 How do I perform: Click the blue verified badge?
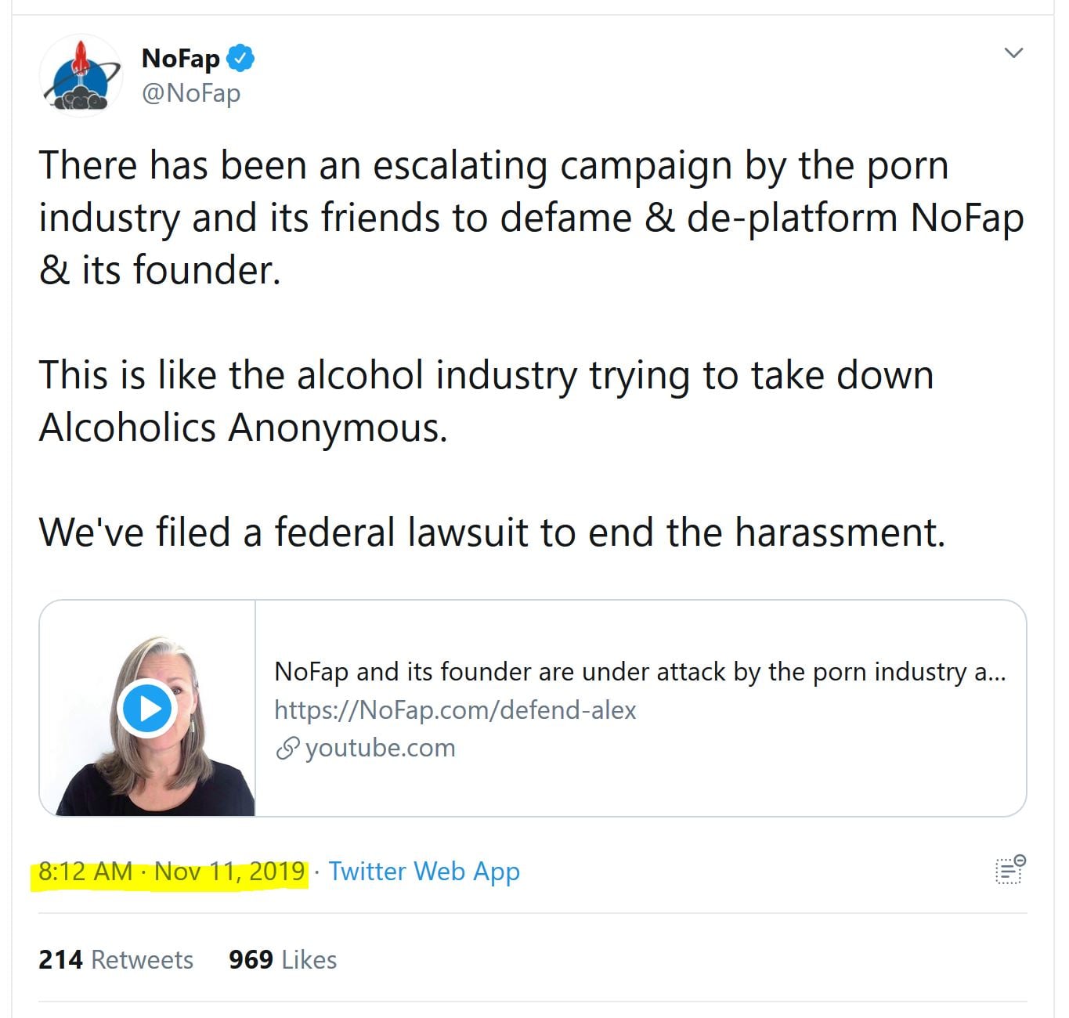point(240,59)
